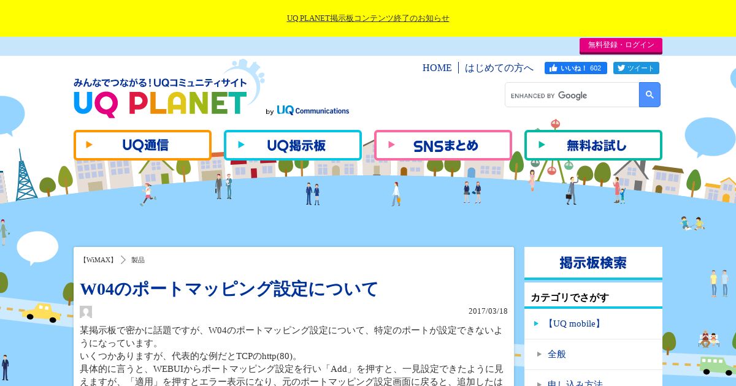Click the post date 2017/03/18
The height and width of the screenshot is (386, 736).
(488, 311)
